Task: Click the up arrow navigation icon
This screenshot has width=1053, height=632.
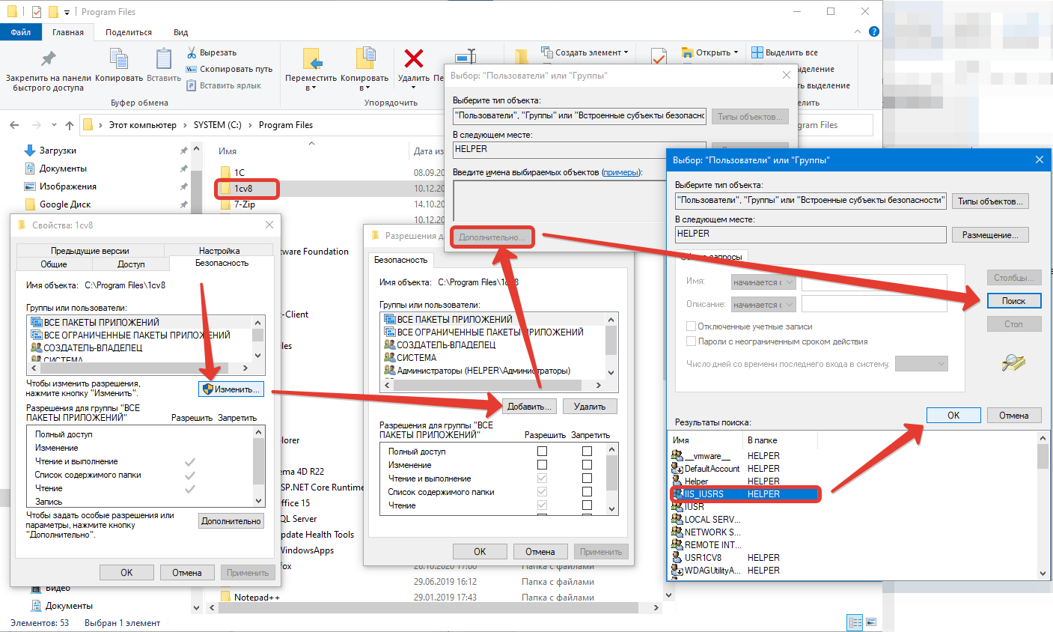Action: pyautogui.click(x=70, y=125)
